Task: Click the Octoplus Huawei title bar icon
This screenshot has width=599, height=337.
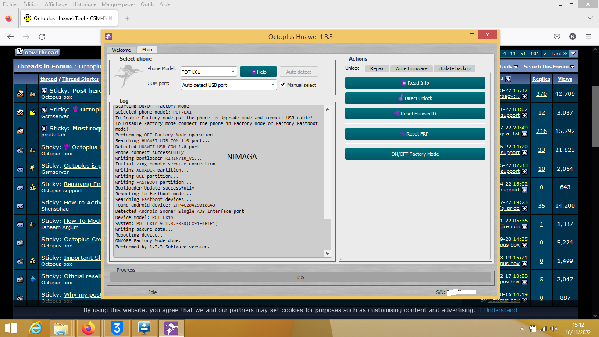Action: point(109,36)
